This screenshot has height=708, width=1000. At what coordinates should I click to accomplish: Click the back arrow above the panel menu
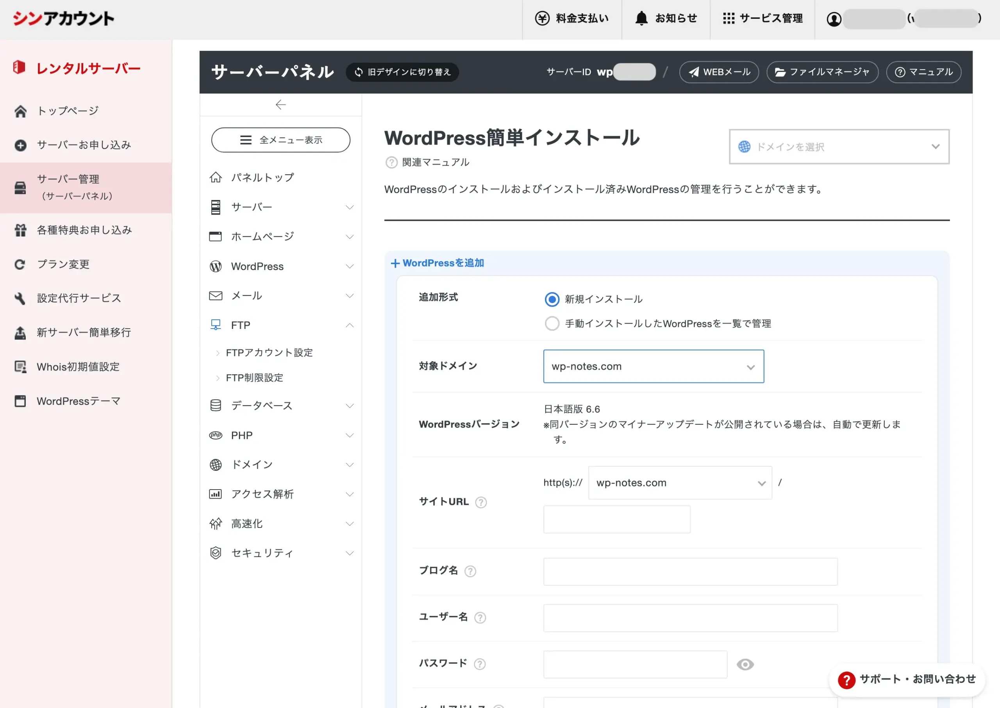tap(280, 105)
